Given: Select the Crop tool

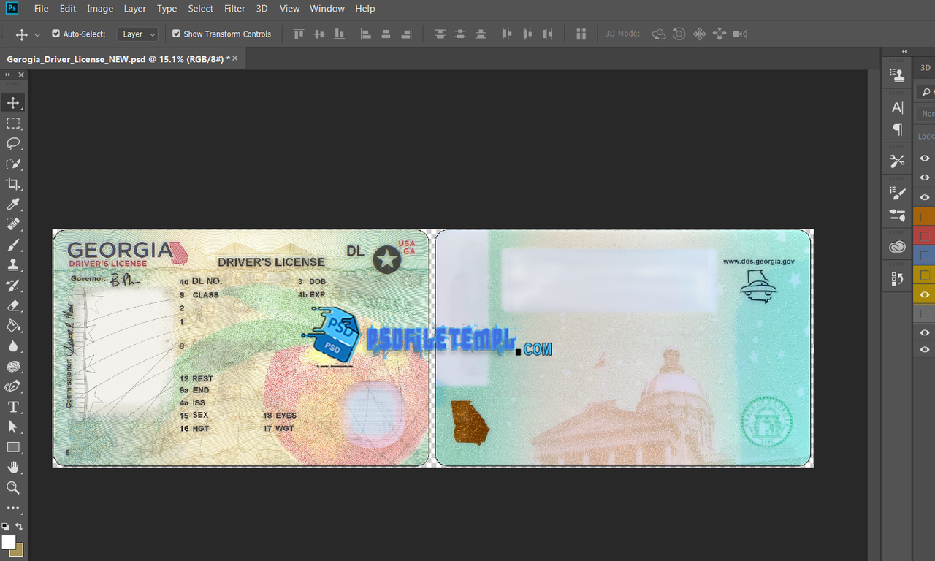Looking at the screenshot, I should point(13,184).
